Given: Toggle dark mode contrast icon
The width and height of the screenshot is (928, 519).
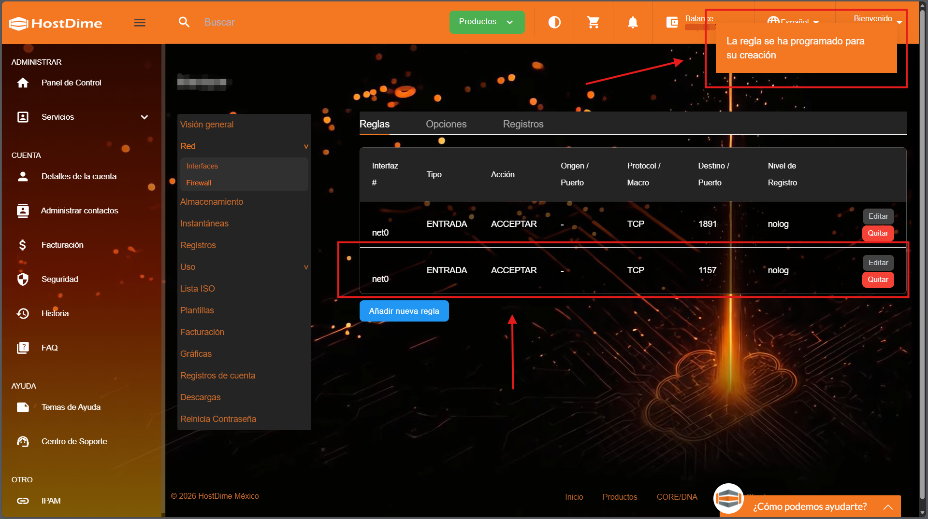Looking at the screenshot, I should [x=554, y=22].
